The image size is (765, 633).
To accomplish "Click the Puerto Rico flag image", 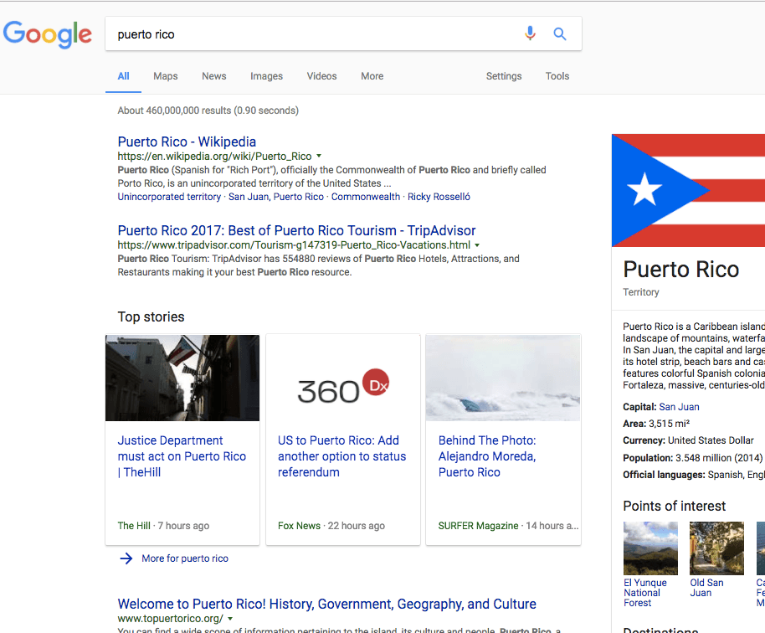I will point(688,190).
